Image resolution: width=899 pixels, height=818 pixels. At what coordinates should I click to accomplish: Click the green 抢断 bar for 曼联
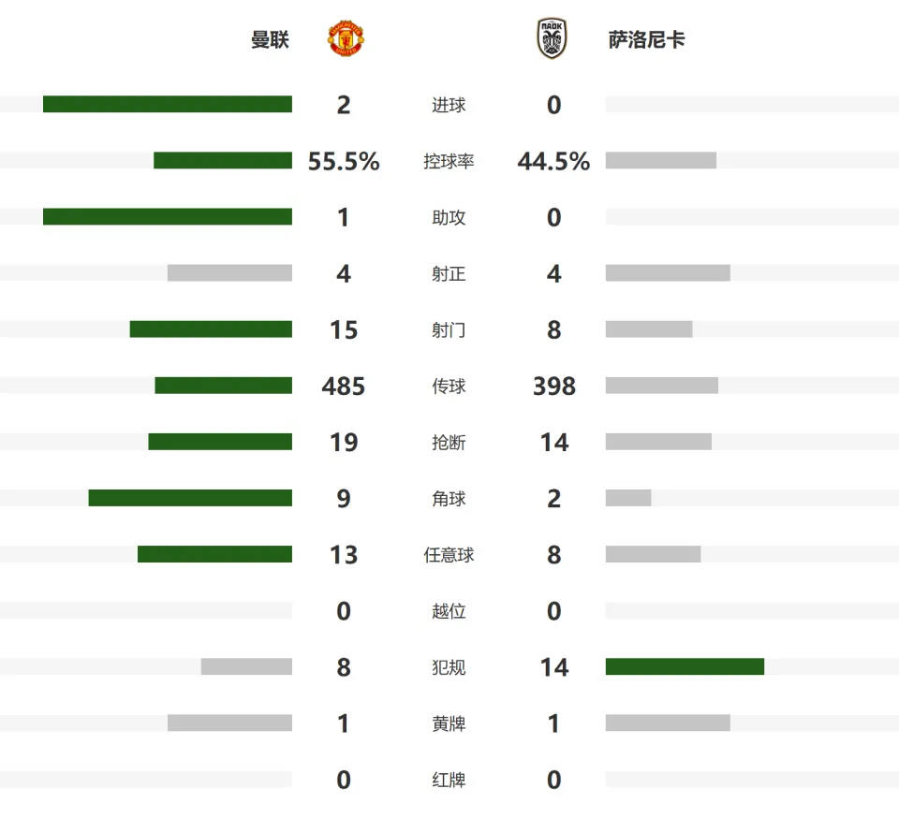coord(220,442)
